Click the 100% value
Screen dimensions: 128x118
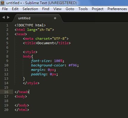[x=58, y=61]
